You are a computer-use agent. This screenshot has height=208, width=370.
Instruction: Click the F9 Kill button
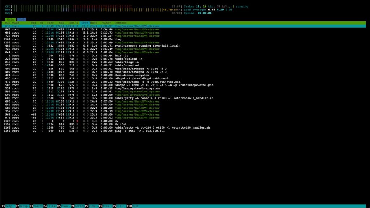120,206
